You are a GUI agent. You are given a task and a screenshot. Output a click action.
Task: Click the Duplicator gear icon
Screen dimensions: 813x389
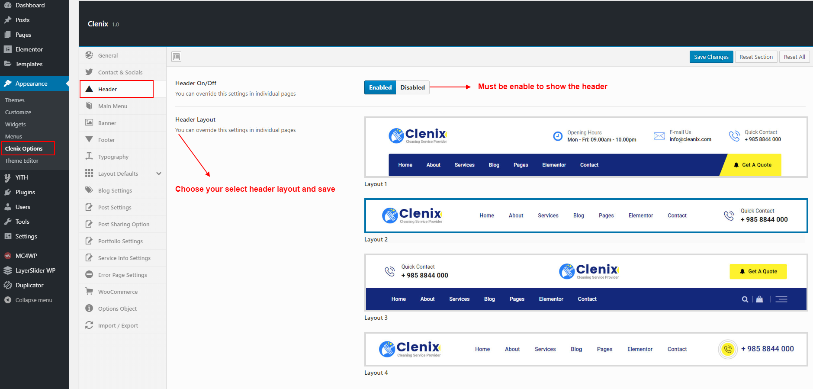pos(8,285)
